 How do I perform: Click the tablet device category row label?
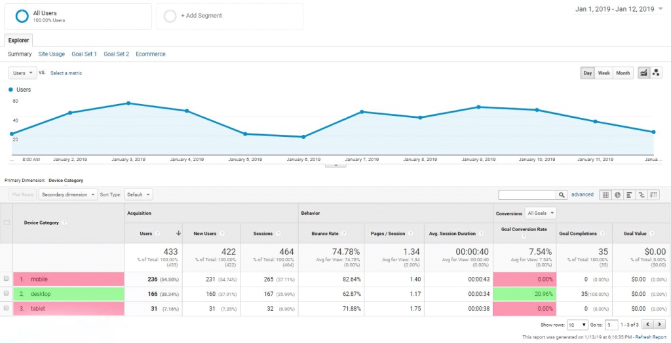(37, 308)
